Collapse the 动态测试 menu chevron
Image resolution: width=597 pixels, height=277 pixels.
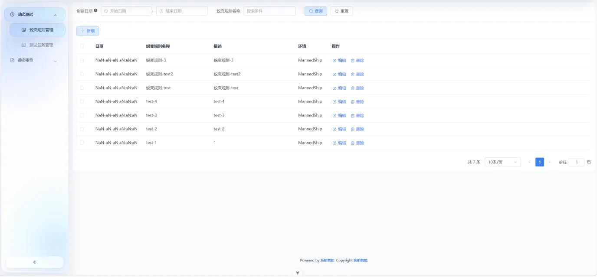click(55, 15)
